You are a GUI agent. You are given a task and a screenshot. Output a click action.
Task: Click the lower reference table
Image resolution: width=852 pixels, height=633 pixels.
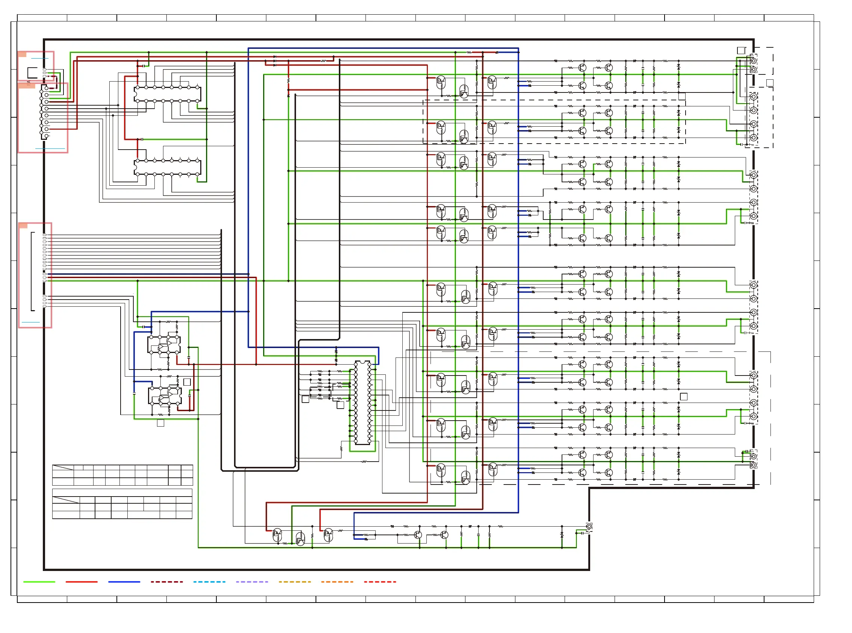(122, 504)
